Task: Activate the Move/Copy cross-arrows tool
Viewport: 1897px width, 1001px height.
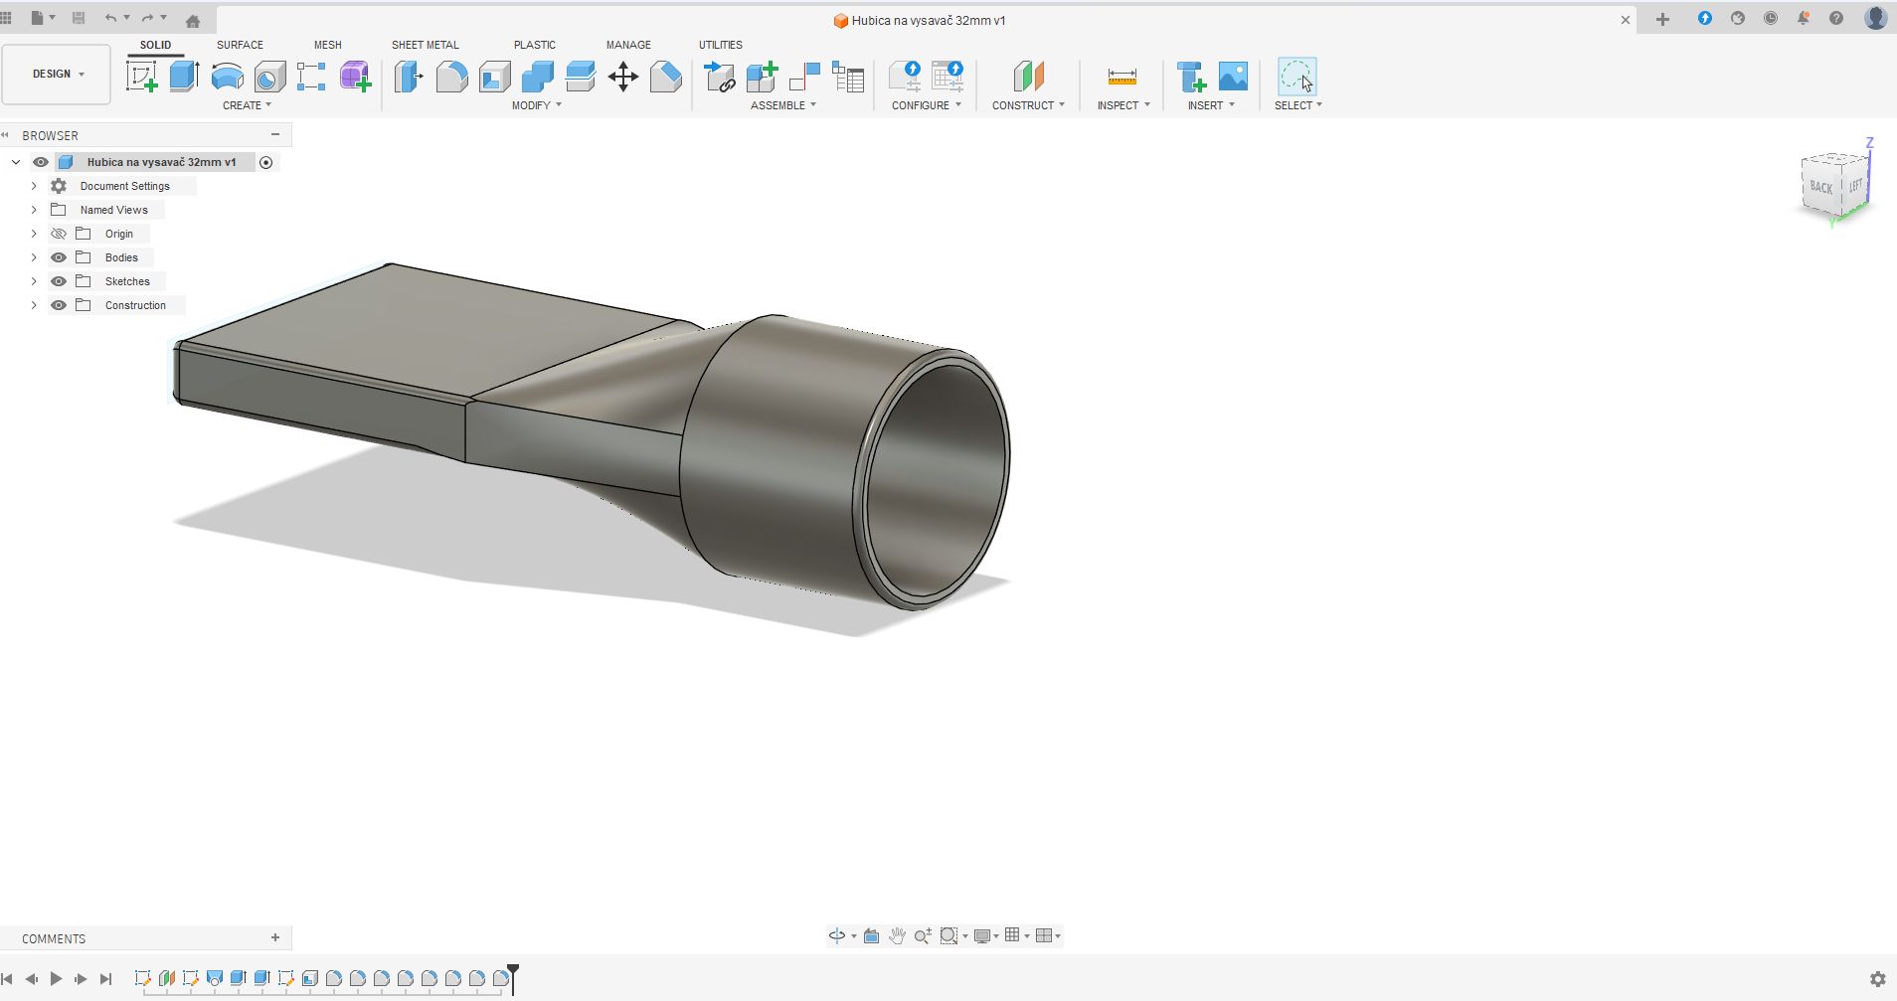Action: coord(623,77)
